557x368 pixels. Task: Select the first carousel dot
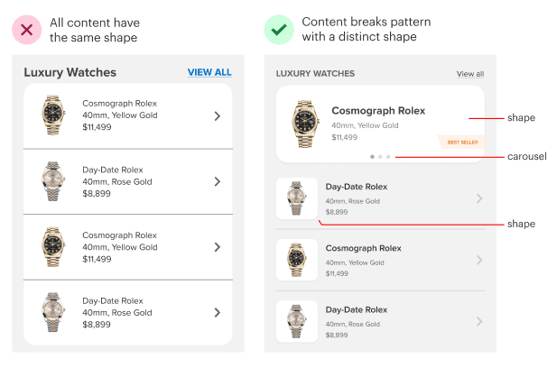click(372, 157)
